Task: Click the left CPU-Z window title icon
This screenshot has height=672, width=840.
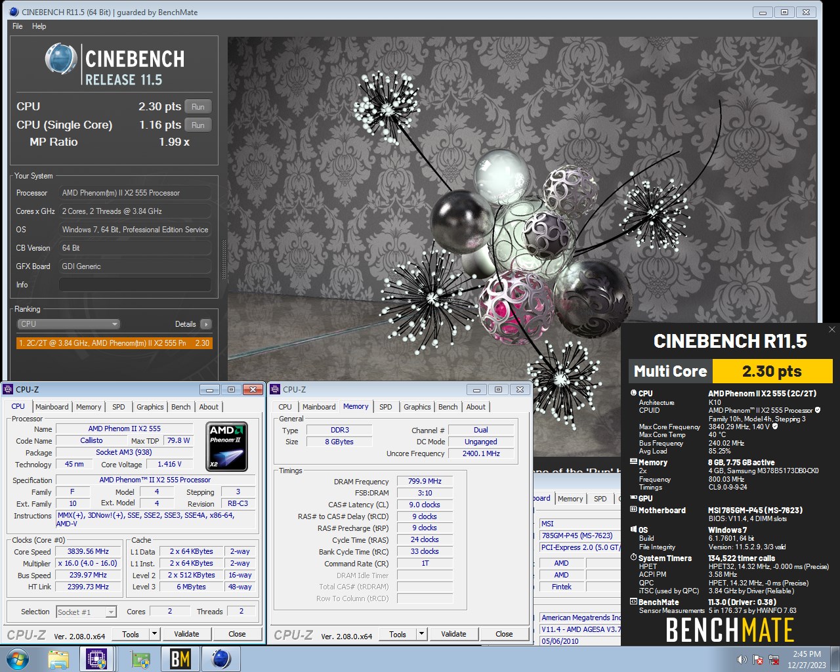Action: [9, 389]
